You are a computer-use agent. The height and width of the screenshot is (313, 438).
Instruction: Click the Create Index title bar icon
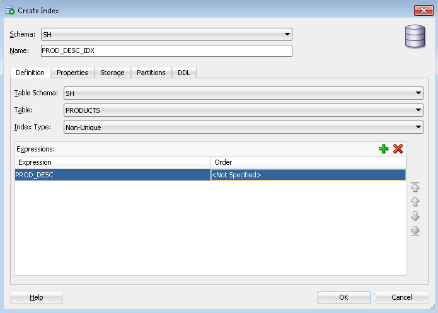click(x=9, y=10)
